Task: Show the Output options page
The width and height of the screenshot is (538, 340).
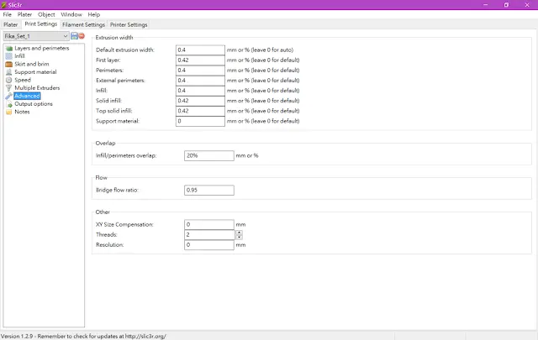Action: [x=34, y=104]
